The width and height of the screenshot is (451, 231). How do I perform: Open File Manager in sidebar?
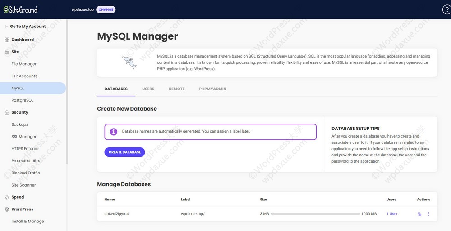point(24,64)
